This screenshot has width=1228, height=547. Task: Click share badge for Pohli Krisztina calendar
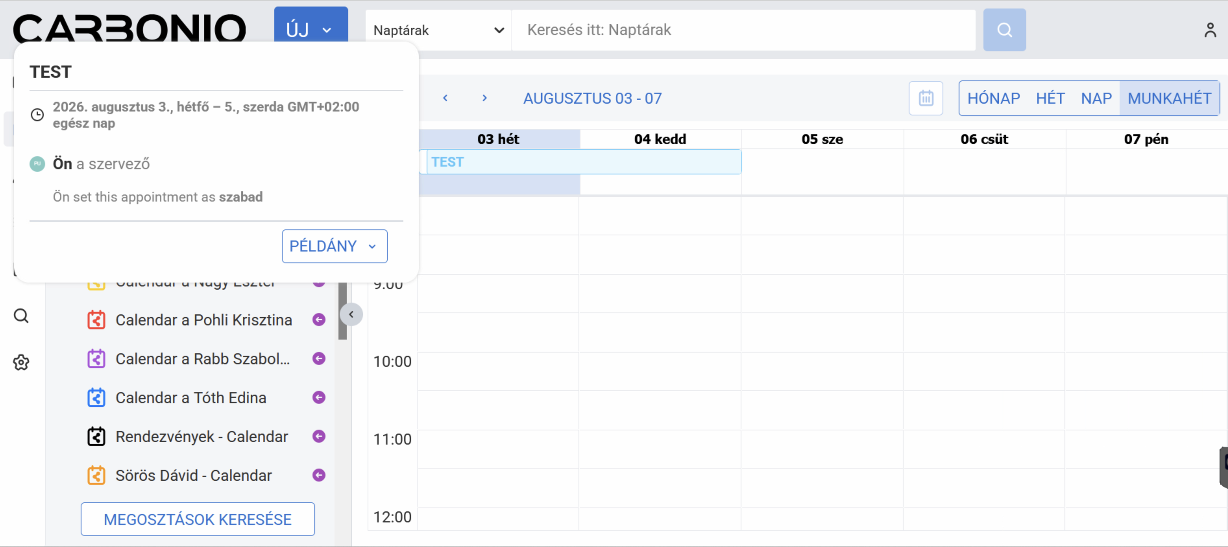319,320
